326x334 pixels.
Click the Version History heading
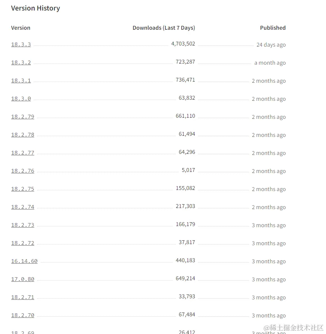pyautogui.click(x=36, y=8)
